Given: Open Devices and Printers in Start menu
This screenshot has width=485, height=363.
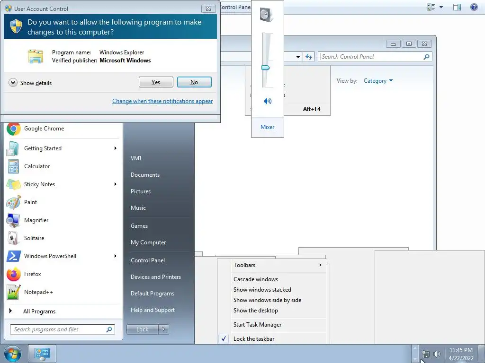Looking at the screenshot, I should click(155, 277).
